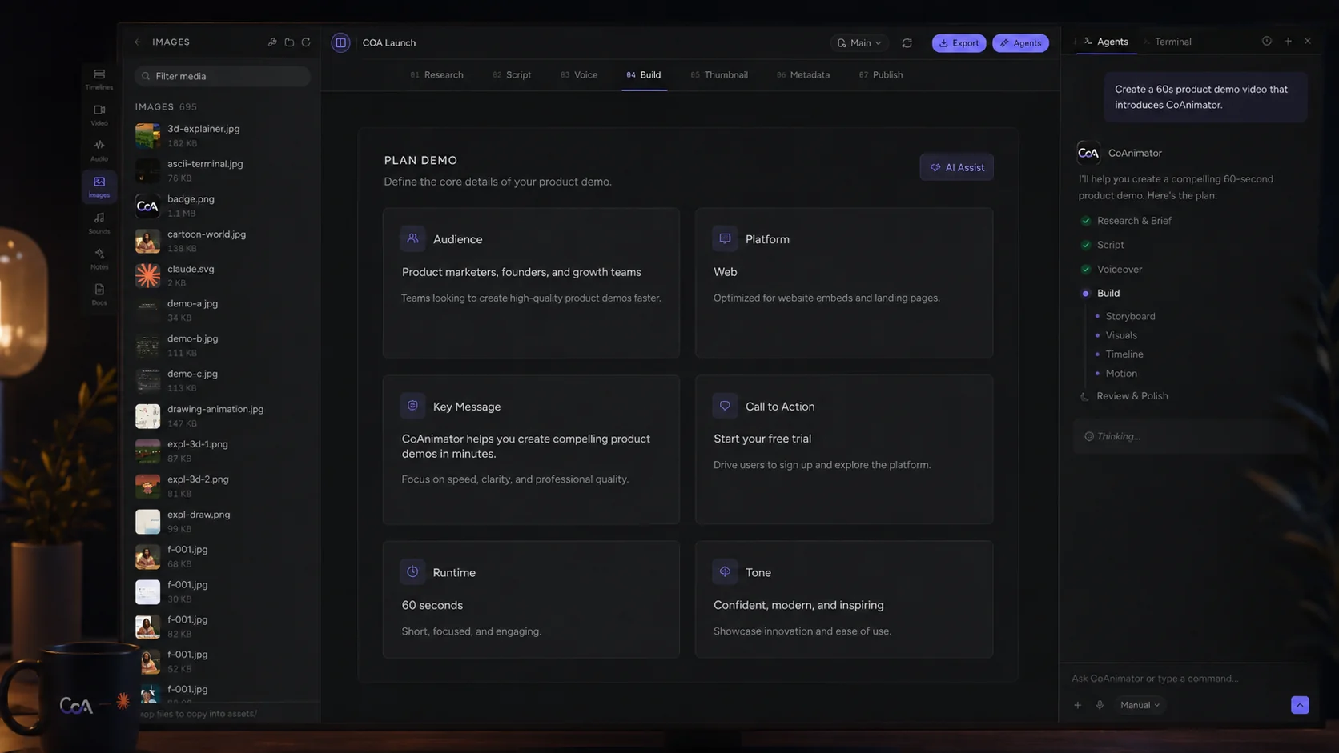Screen dimensions: 1339x753
Task: Switch to the Research step tab
Action: pyautogui.click(x=436, y=75)
